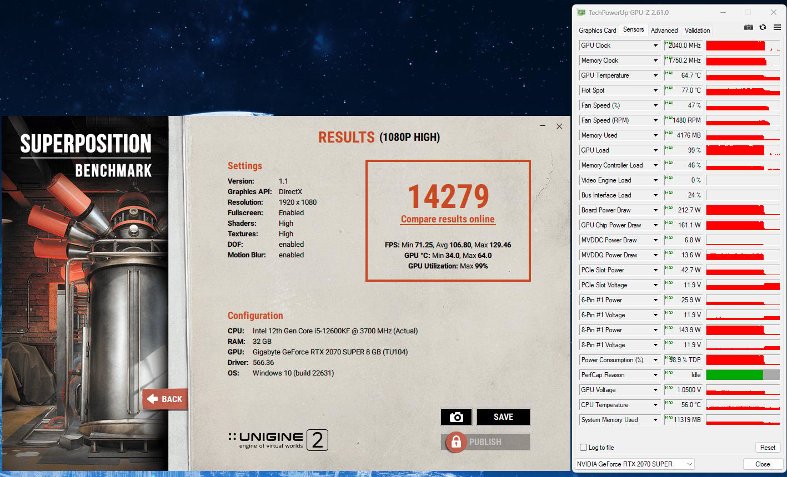Click the Board Power Draw 212.7 W value
This screenshot has width=787, height=477.
click(684, 210)
